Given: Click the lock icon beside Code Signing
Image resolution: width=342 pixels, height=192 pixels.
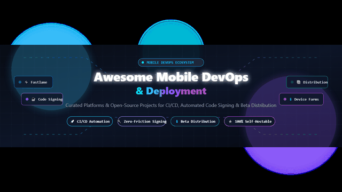Looking at the screenshot, I should click(x=33, y=99).
